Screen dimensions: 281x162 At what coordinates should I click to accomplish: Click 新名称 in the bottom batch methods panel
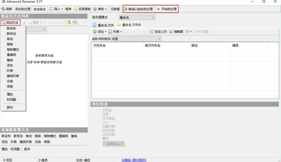6,136
